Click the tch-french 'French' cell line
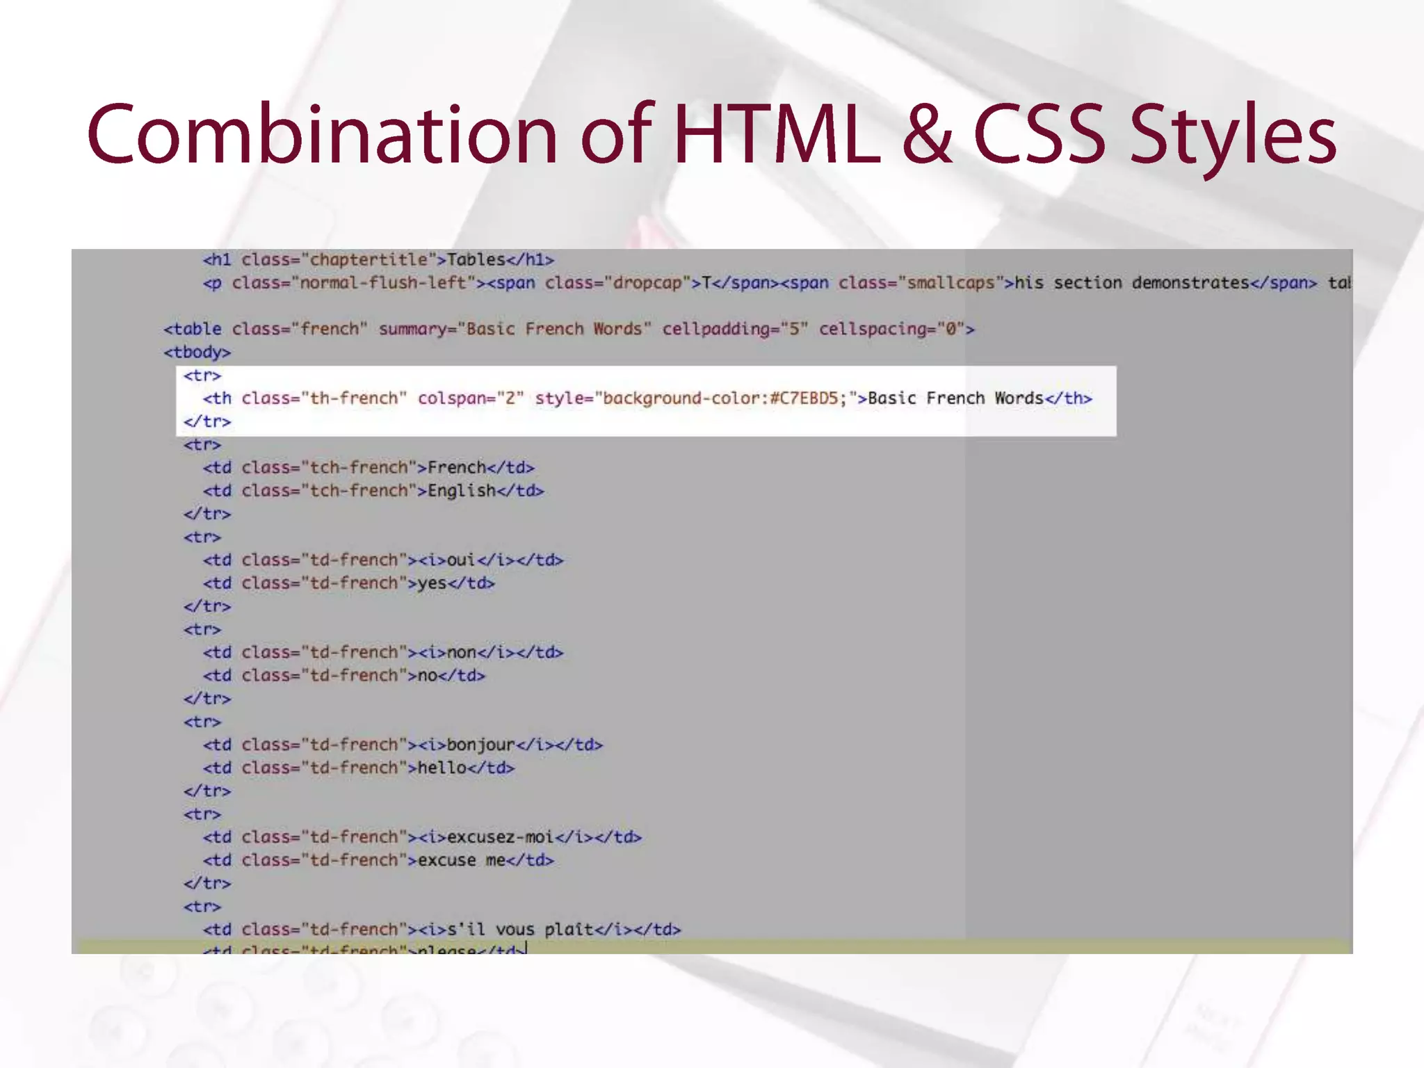Viewport: 1424px width, 1068px height. [x=369, y=468]
